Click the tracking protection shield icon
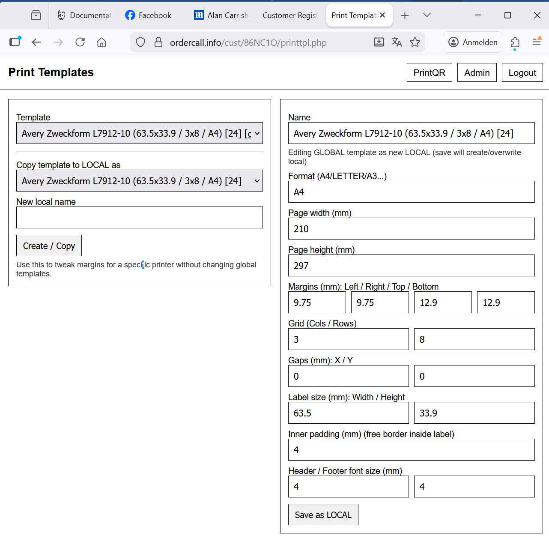Viewport: 549px width, 542px height. 140,42
